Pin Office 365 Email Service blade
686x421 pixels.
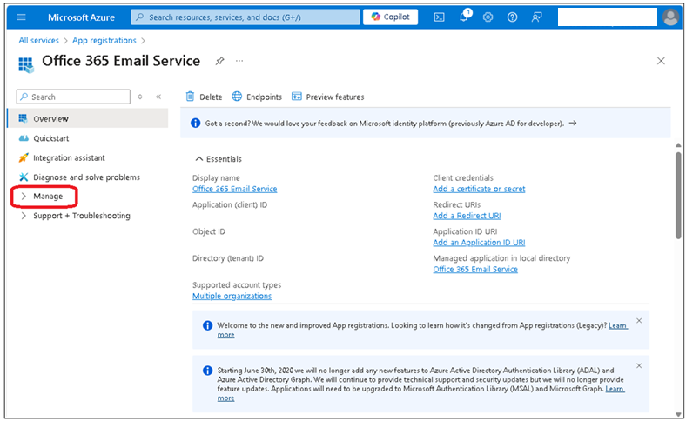tap(219, 61)
